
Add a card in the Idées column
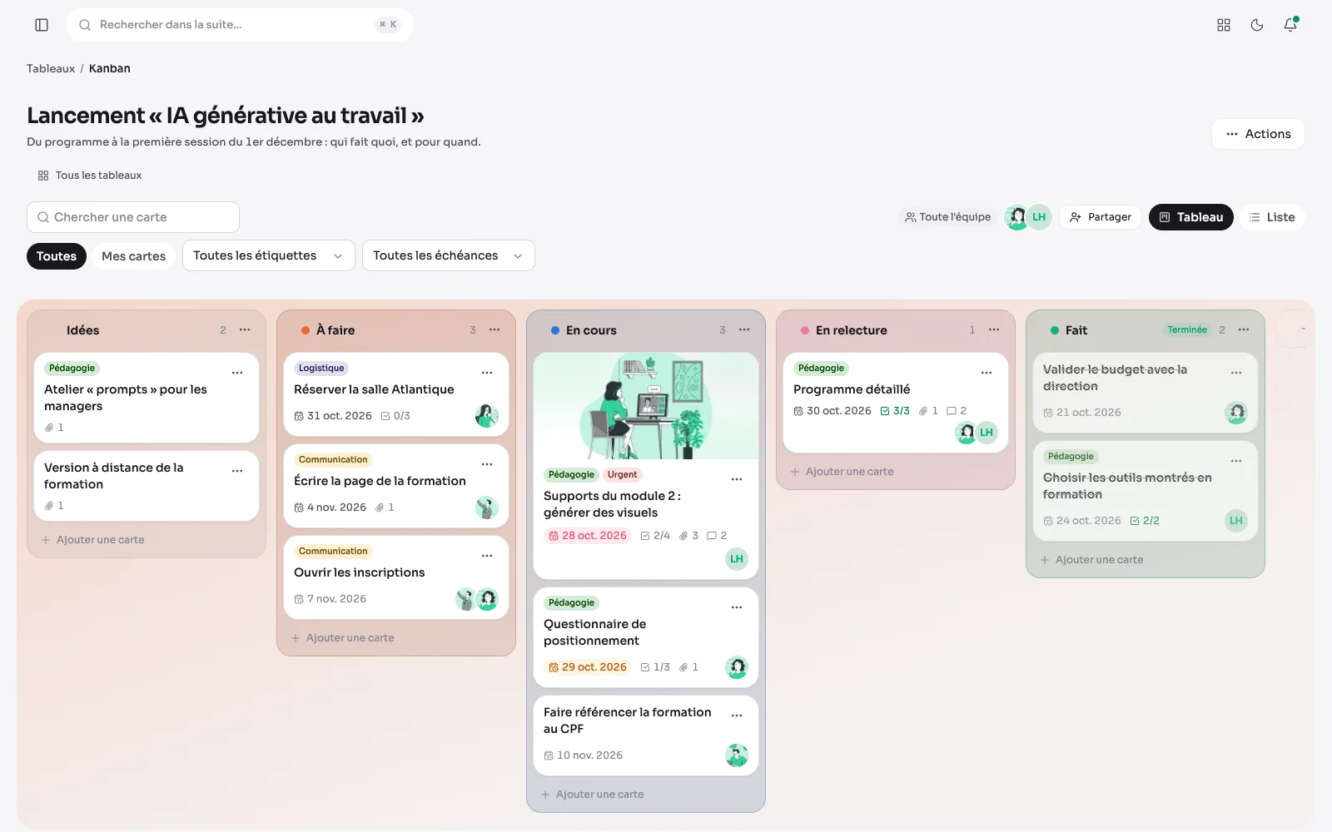click(x=93, y=540)
